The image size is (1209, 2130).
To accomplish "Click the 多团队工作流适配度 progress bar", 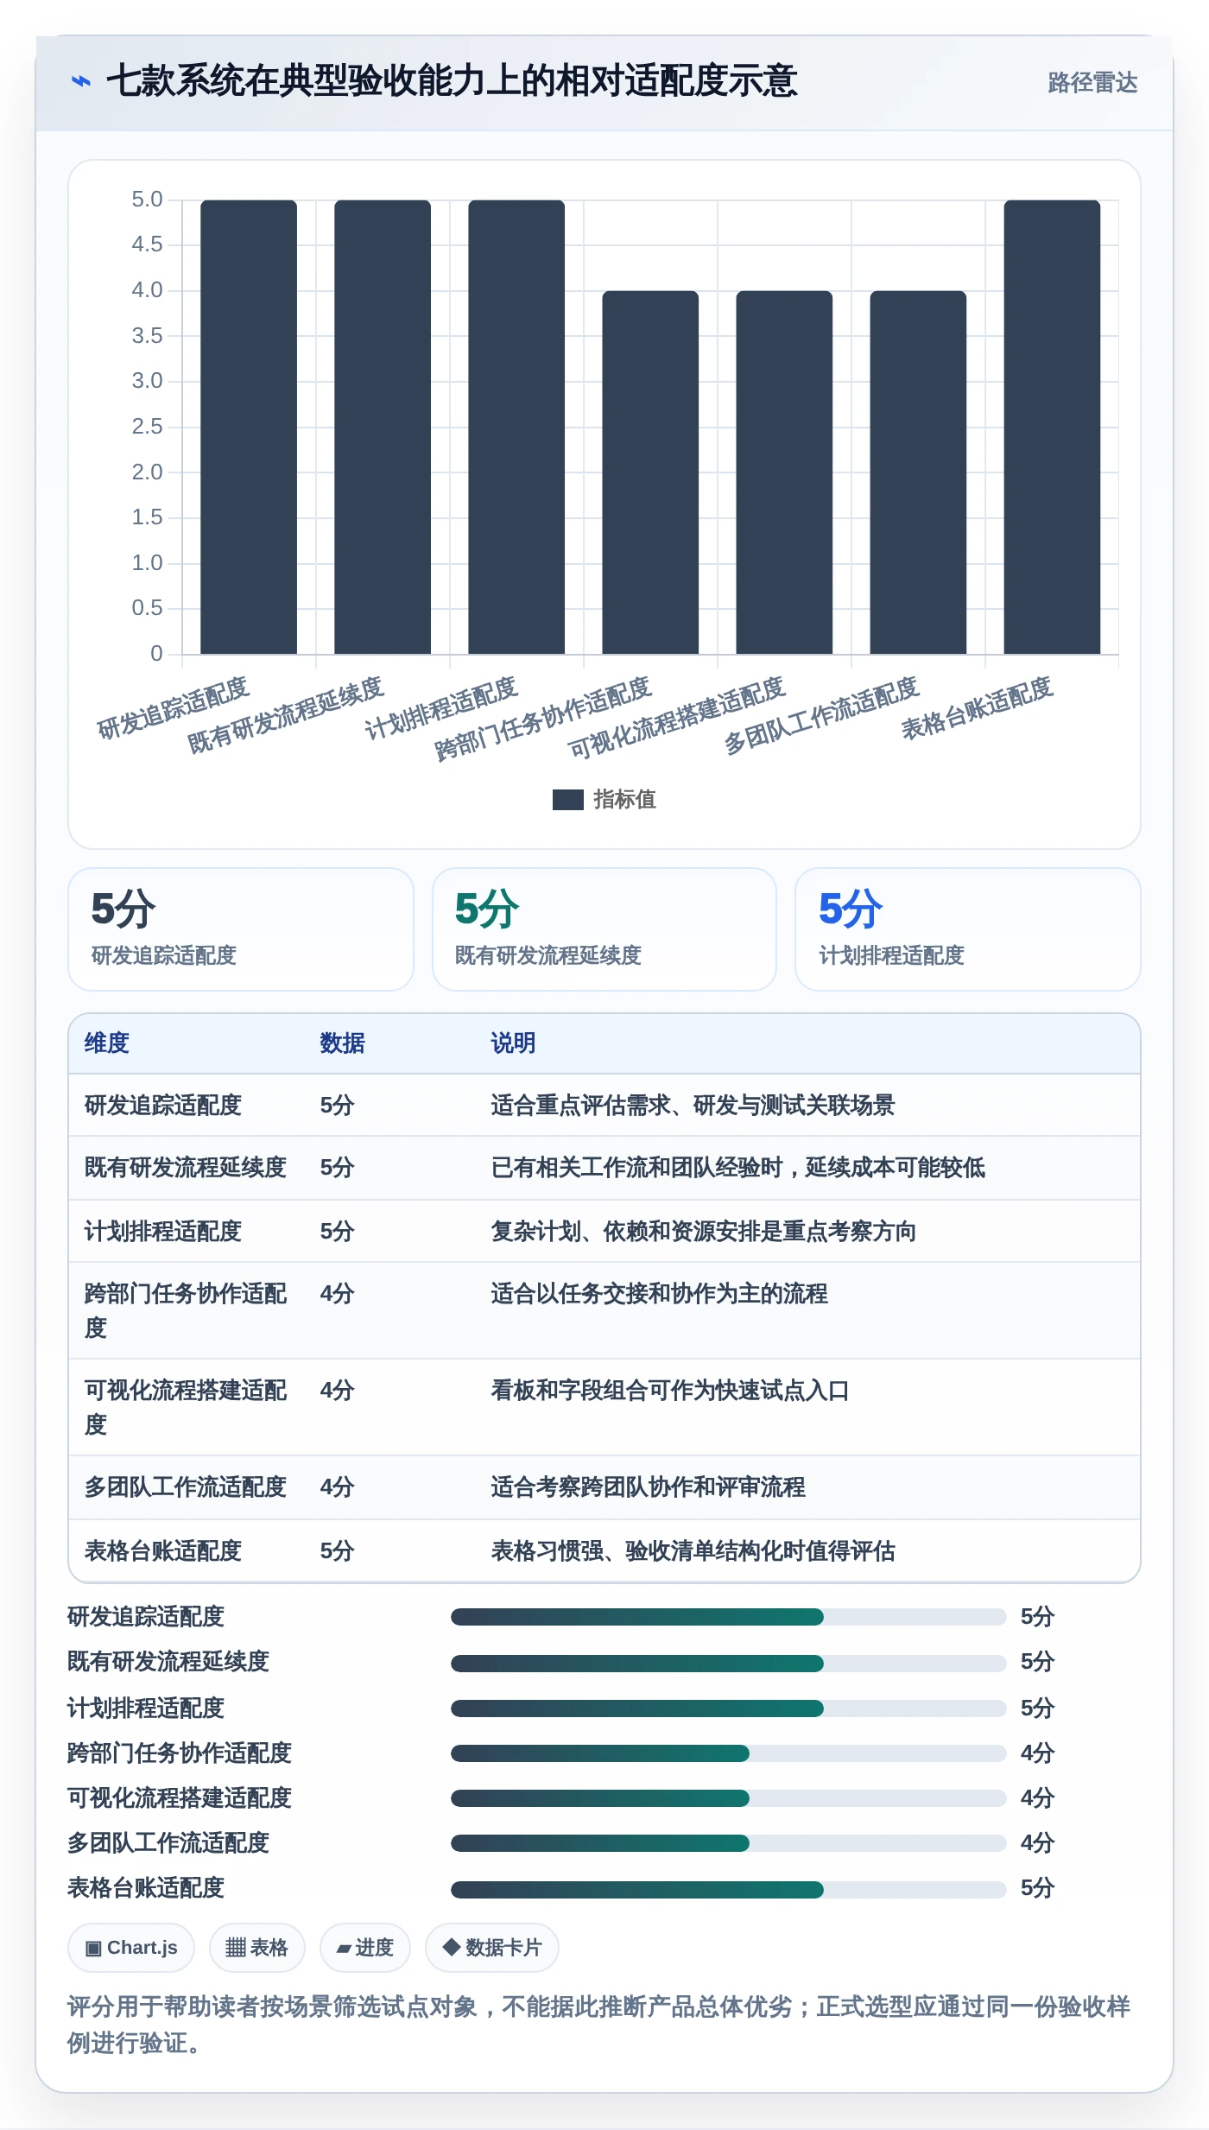I will pyautogui.click(x=729, y=1843).
